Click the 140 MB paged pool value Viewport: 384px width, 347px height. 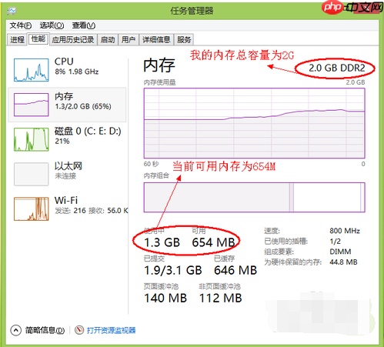click(x=165, y=298)
